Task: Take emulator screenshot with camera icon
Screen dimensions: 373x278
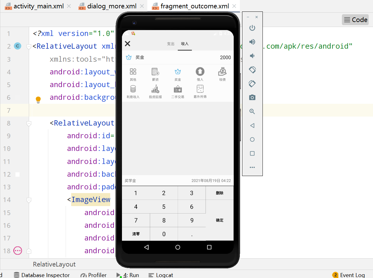Action: click(252, 98)
